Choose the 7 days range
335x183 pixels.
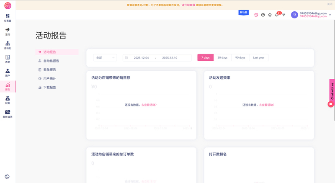coord(205,58)
